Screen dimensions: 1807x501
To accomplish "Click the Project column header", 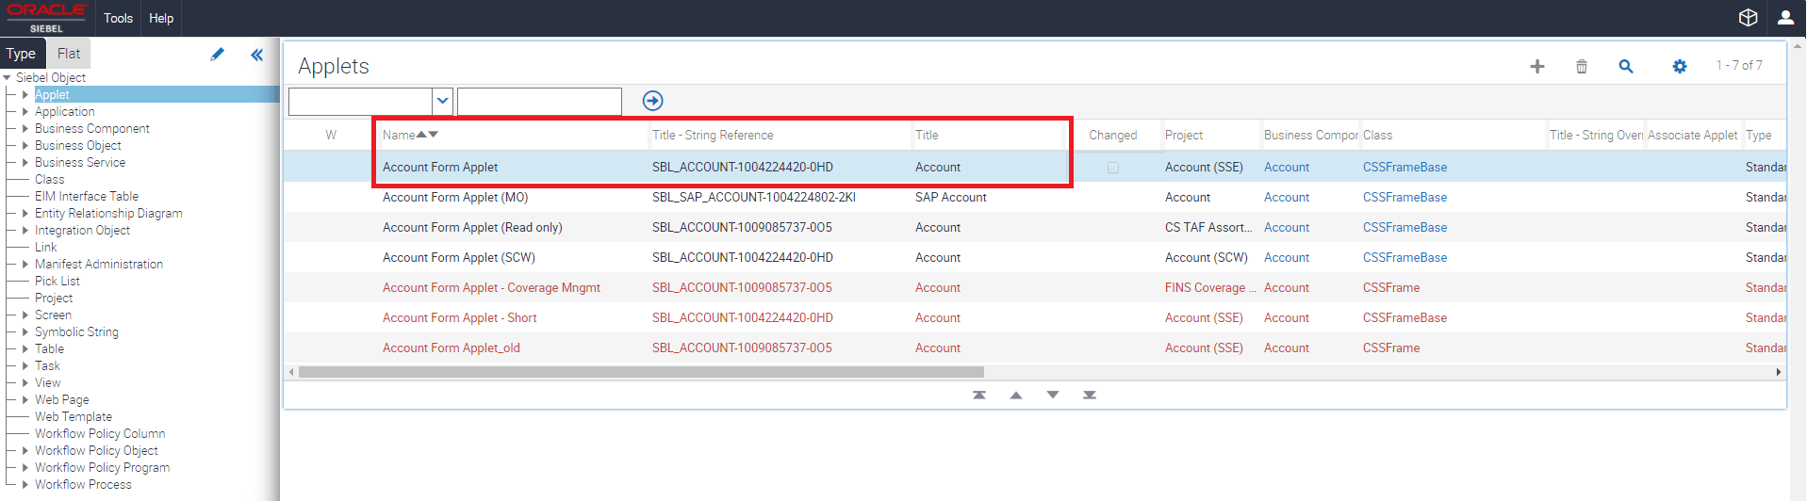I will click(x=1184, y=136).
